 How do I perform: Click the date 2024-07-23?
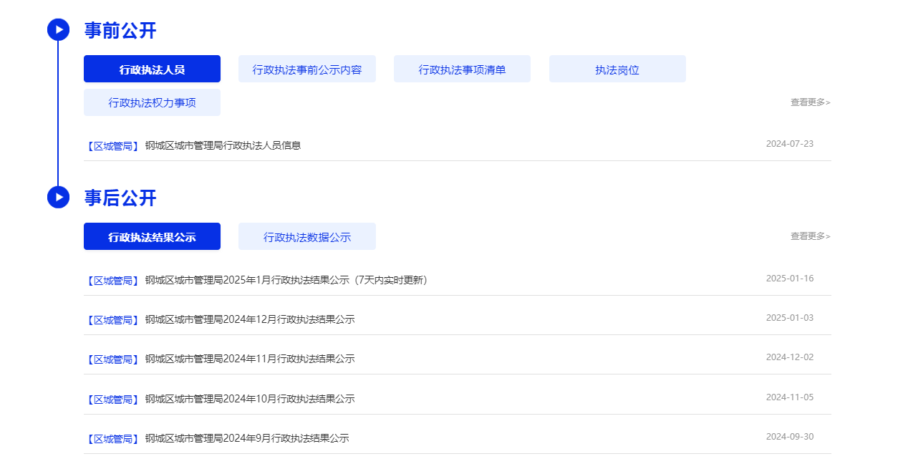pos(790,144)
